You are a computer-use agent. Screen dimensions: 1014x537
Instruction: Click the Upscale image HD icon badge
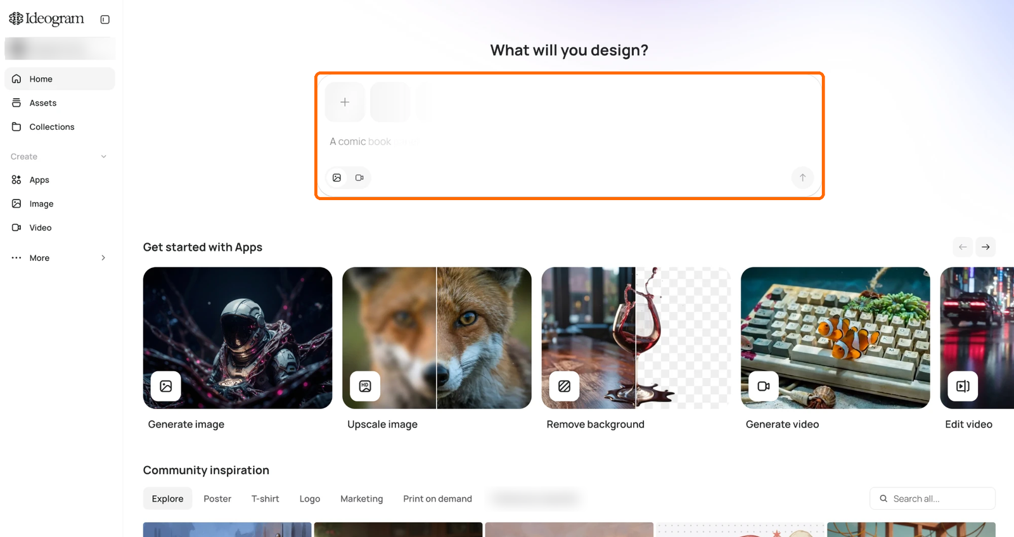point(365,386)
